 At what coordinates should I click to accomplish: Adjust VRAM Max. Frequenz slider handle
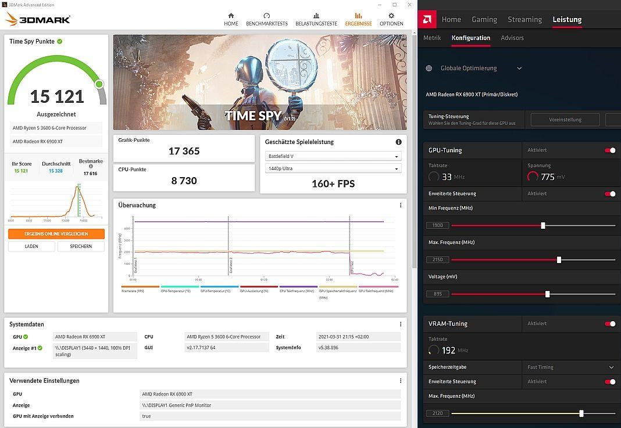(x=581, y=413)
